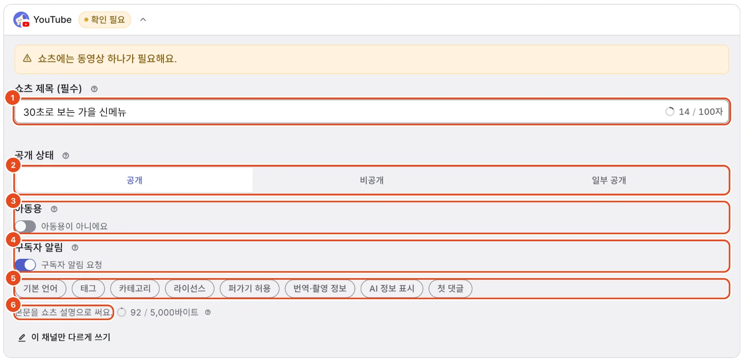Open help icon next to 쇼츠 제목
745x359 pixels.
(x=94, y=89)
